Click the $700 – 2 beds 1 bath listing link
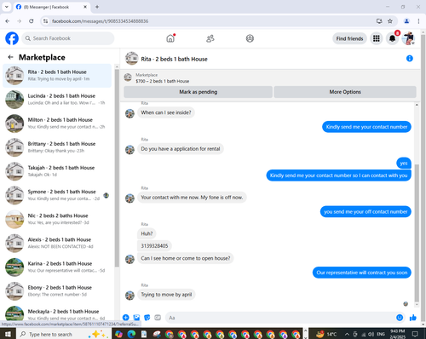The width and height of the screenshot is (426, 339). 162,81
